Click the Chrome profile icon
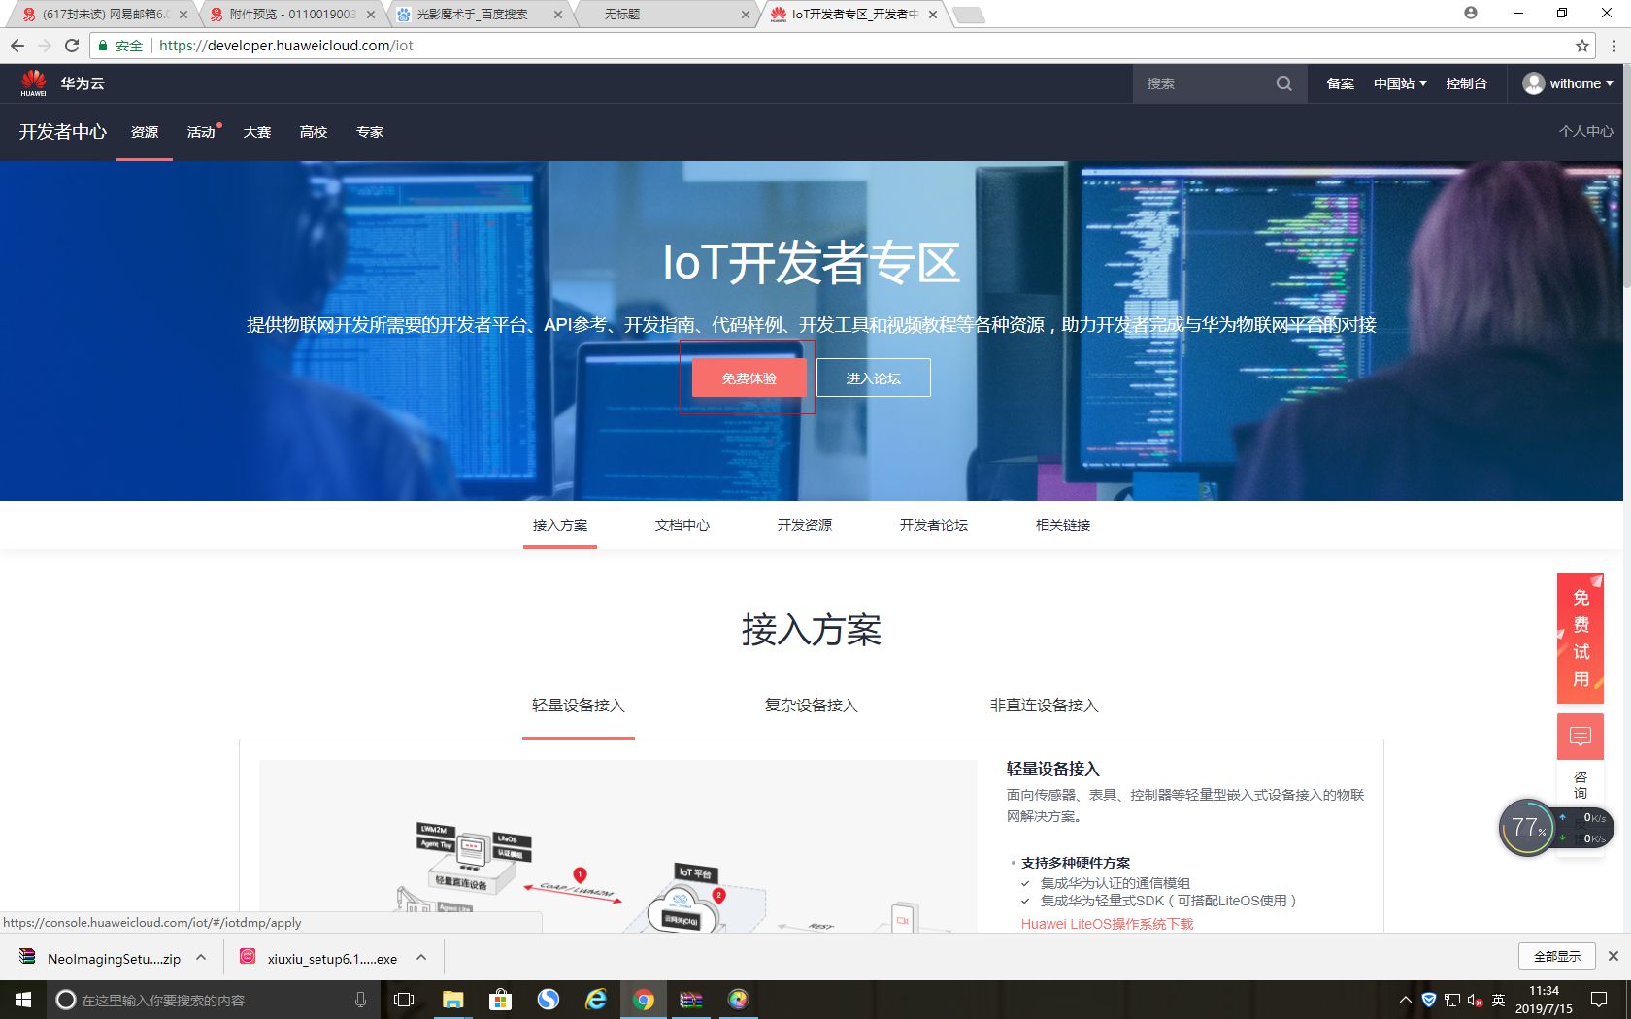The width and height of the screenshot is (1631, 1019). [1471, 13]
